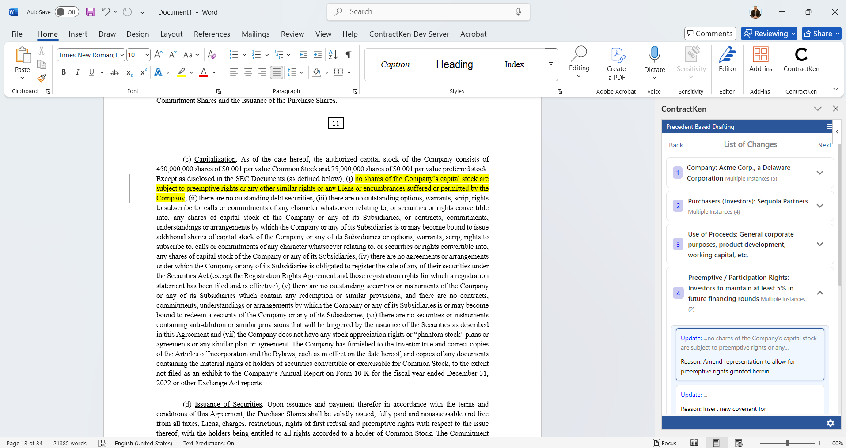Align text right

(262, 72)
